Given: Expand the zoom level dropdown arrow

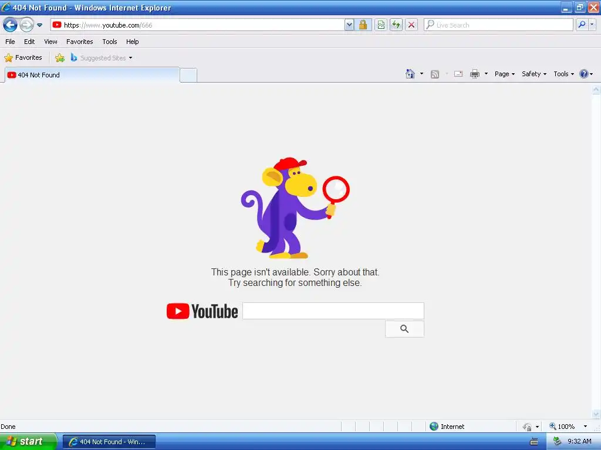Looking at the screenshot, I should tap(585, 427).
